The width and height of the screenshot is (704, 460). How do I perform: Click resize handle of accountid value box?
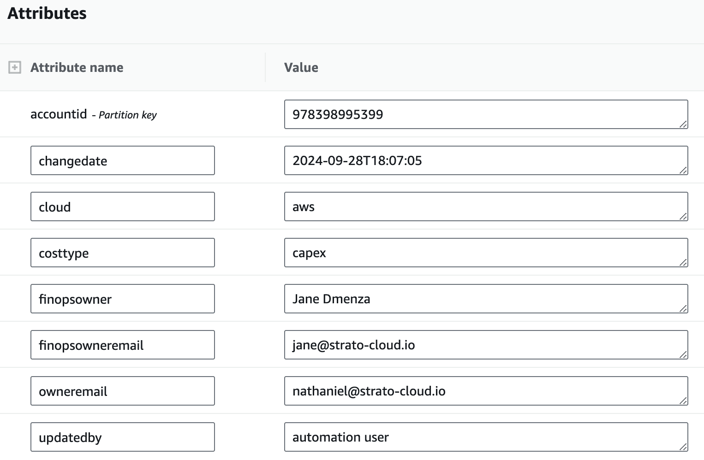pos(683,124)
